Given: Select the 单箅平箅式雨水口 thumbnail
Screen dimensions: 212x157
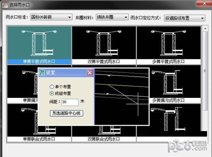Looking at the screenshot, I should coord(39,45).
